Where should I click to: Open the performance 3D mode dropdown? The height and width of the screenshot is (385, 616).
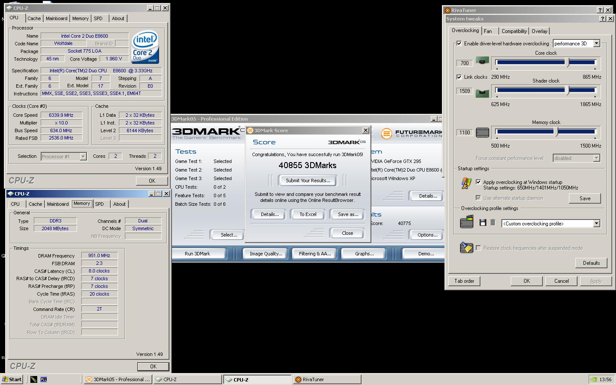596,43
